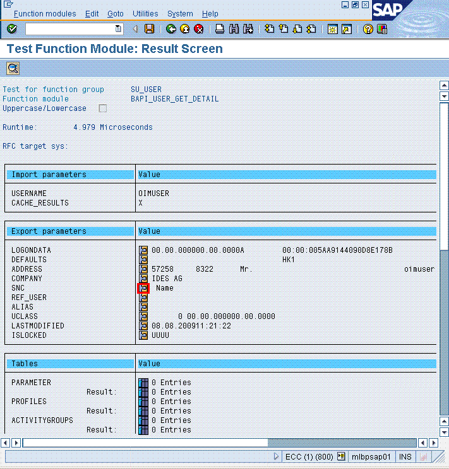
Task: Click the Display Output List magnifier icon
Action: [x=13, y=69]
